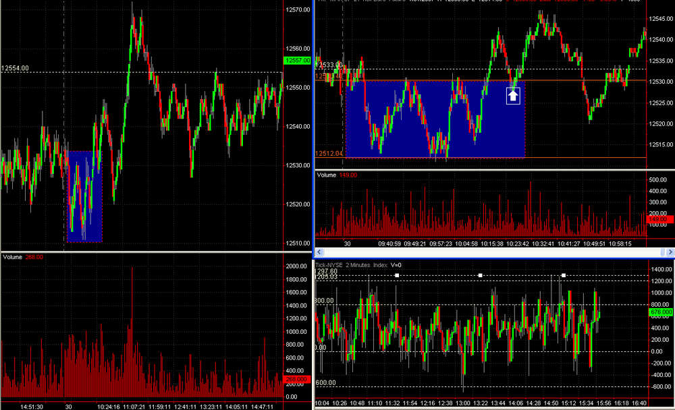This screenshot has height=410, width=675.
Task: Click the red 268.00 volume tag on the axis
Action: coord(297,379)
